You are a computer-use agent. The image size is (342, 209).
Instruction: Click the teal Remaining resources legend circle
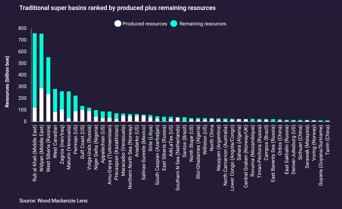tap(174, 24)
